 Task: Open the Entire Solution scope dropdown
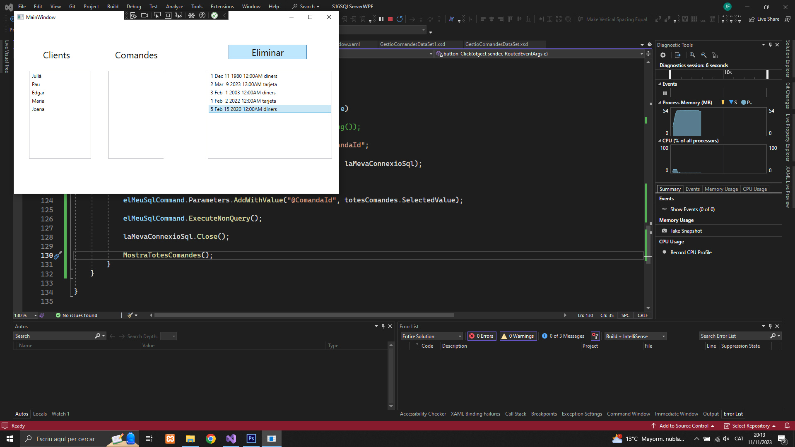point(431,336)
